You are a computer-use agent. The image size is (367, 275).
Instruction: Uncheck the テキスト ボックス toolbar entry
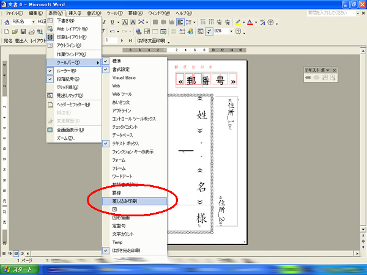coord(135,144)
